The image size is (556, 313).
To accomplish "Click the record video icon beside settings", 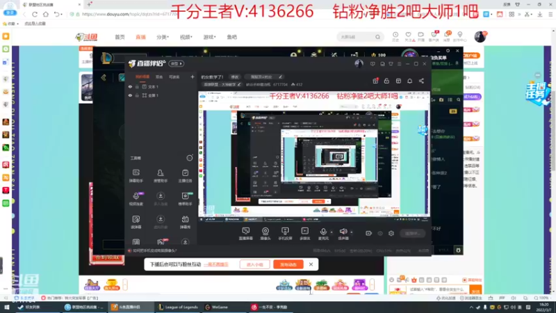I will click(369, 233).
